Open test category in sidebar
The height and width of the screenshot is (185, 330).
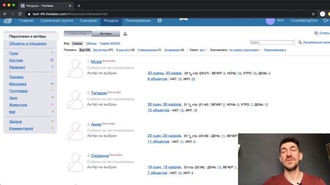[x=12, y=112]
